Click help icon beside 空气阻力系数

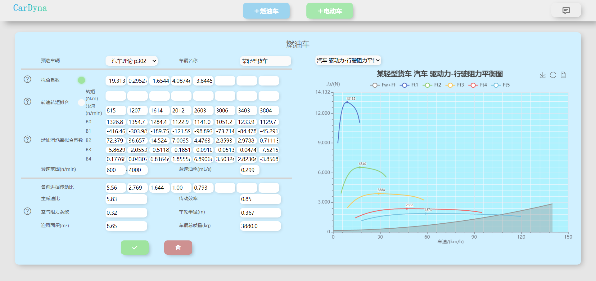point(27,211)
